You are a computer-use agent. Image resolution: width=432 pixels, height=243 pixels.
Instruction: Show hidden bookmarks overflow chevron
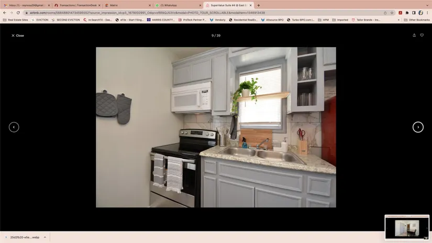398,20
